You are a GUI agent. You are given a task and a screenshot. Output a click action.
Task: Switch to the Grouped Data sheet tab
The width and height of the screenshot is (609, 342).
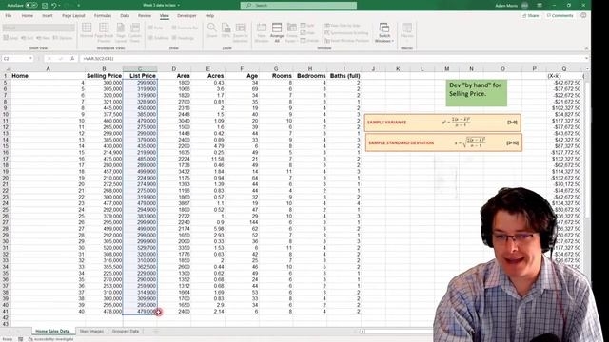coord(126,332)
